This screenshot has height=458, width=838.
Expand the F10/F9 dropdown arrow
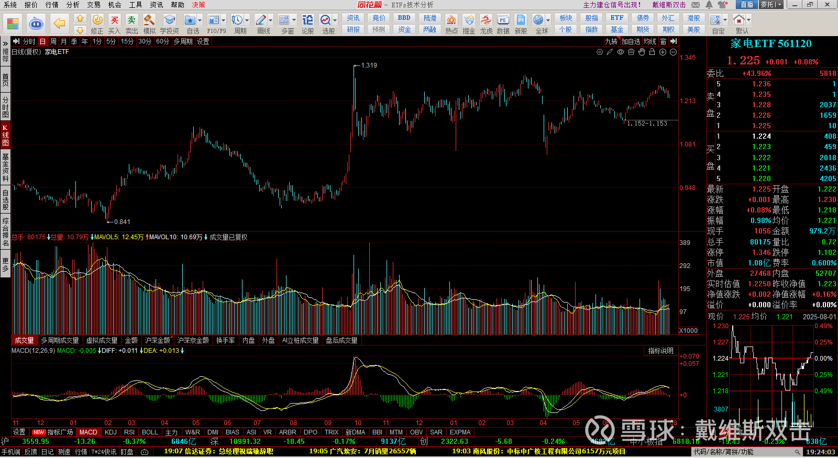[224, 20]
